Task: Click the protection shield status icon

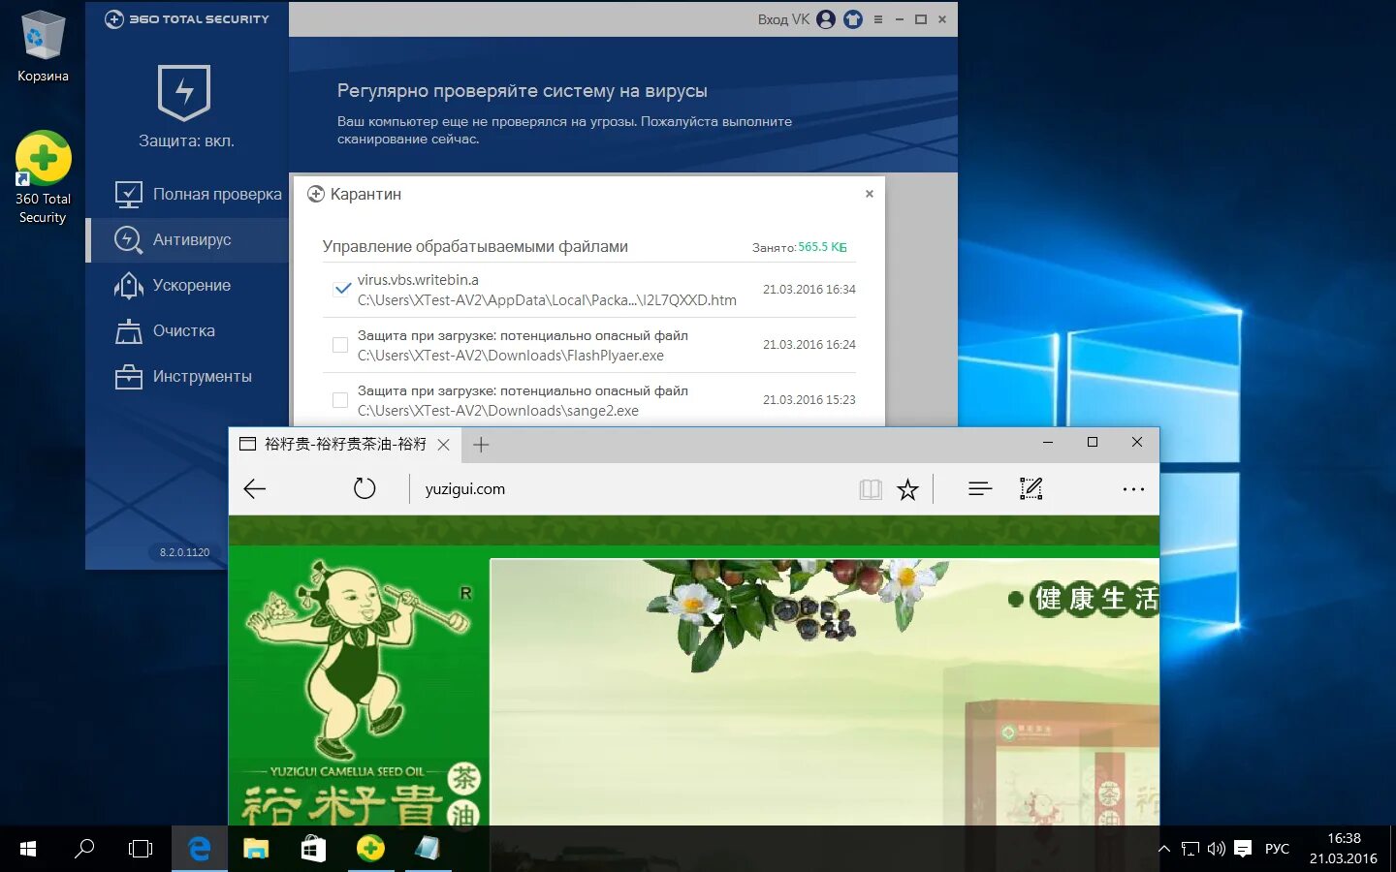Action: click(x=184, y=92)
